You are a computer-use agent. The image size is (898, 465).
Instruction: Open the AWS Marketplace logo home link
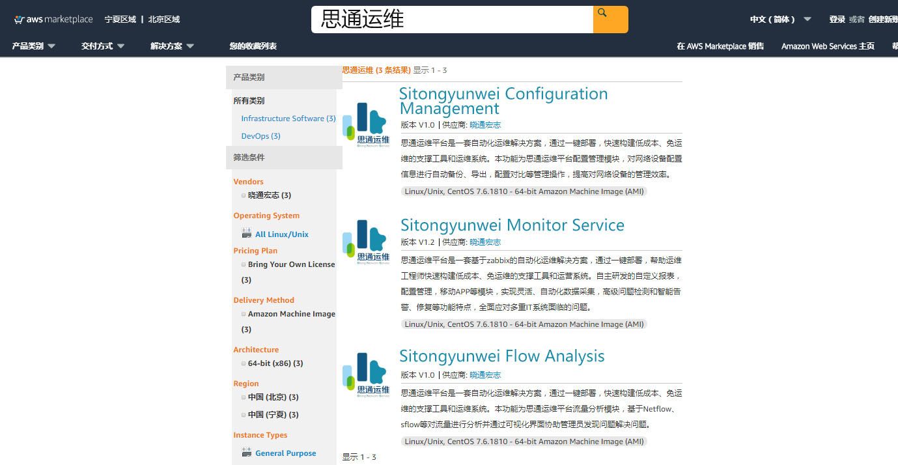[x=53, y=20]
